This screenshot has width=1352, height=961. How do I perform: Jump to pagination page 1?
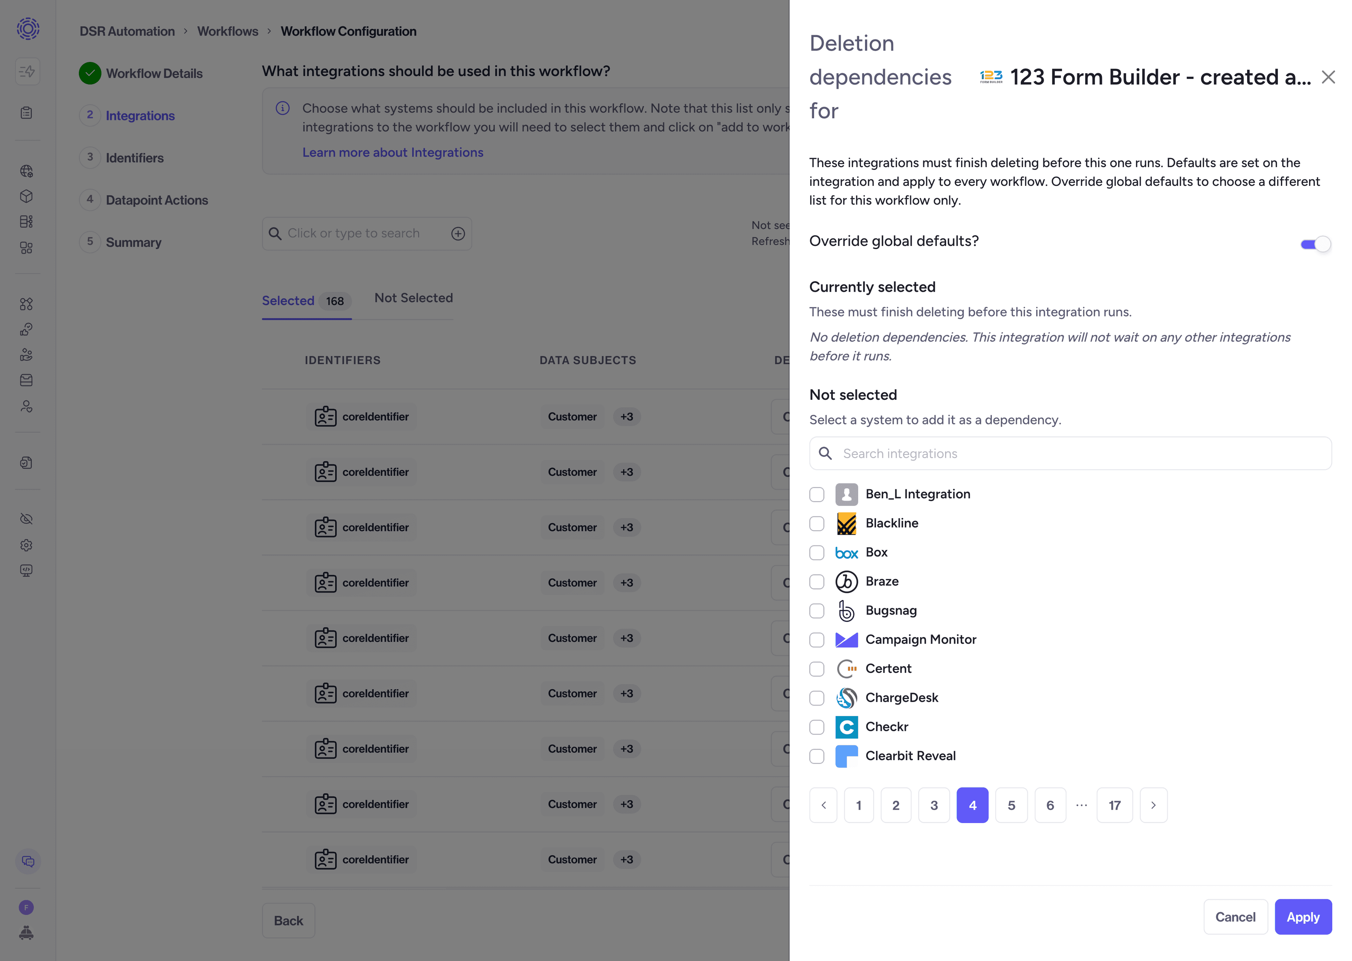[859, 805]
